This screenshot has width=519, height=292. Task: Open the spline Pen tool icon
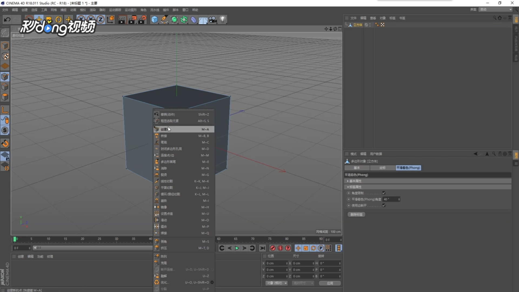click(164, 19)
